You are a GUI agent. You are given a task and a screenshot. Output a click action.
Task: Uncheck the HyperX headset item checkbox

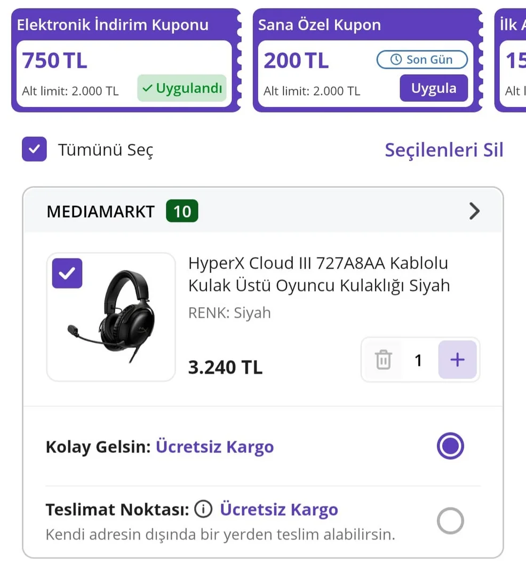coord(67,274)
